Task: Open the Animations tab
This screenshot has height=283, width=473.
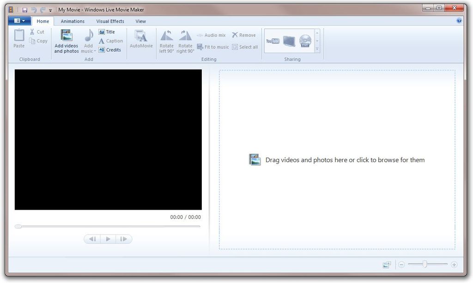Action: click(x=73, y=21)
